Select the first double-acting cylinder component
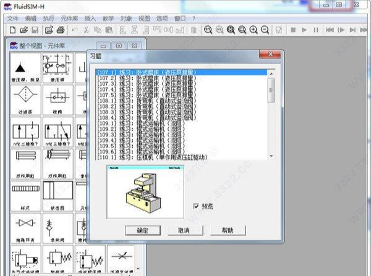 (25, 164)
